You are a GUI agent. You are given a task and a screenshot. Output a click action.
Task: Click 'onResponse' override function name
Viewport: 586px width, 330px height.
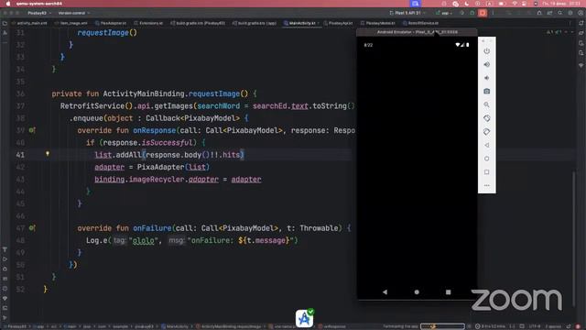pyautogui.click(x=155, y=130)
